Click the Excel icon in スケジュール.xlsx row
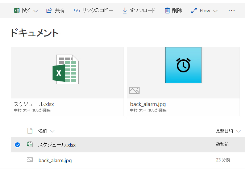 click(30, 144)
